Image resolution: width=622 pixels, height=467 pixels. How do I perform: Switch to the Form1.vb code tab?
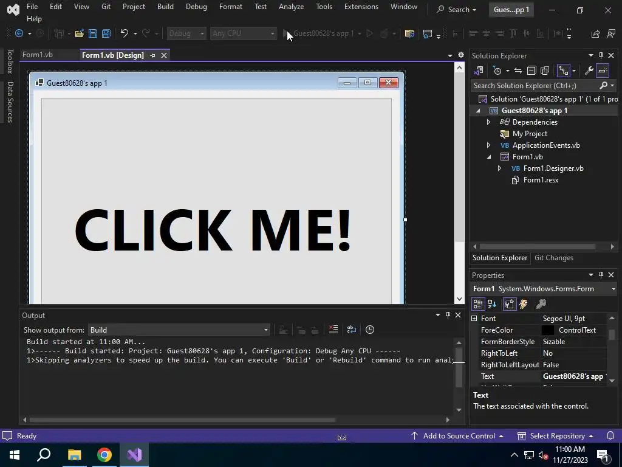[x=38, y=55]
